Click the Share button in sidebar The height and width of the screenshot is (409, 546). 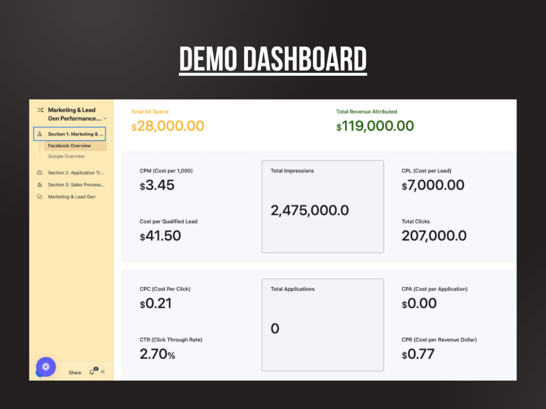75,372
